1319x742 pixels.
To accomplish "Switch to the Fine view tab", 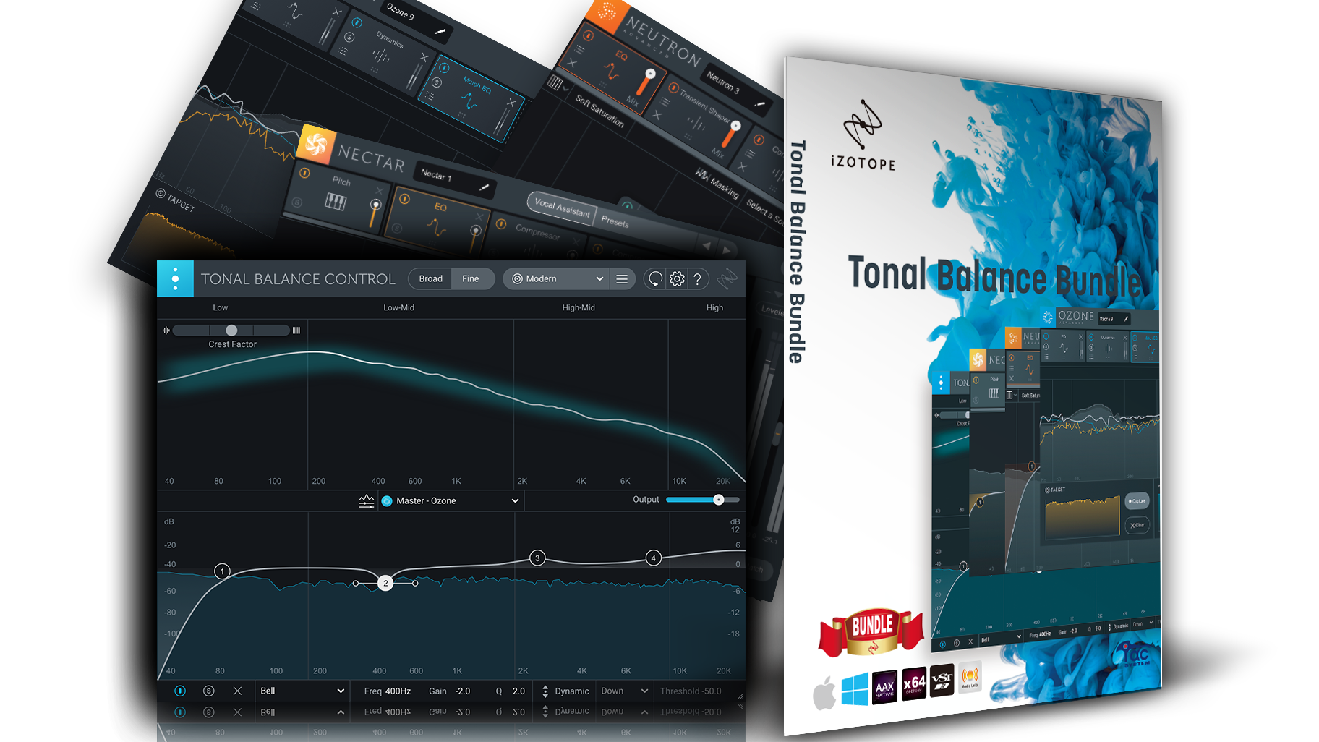I will [471, 279].
